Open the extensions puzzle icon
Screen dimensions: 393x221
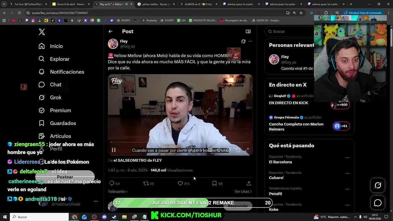(x=326, y=13)
